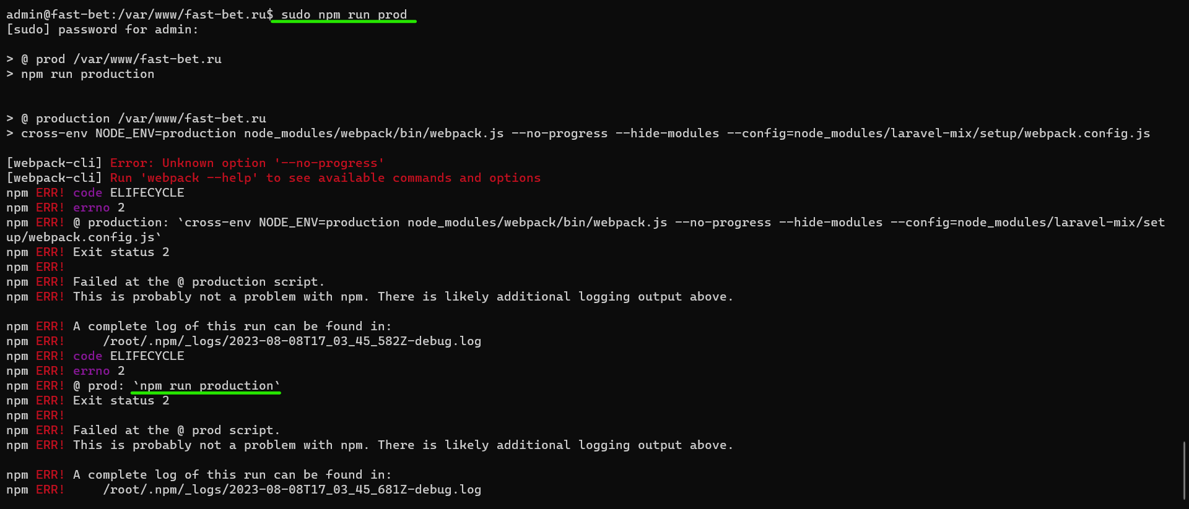This screenshot has width=1189, height=509.
Task: Click the "[sudo] password for admin:" prompt
Action: [x=102, y=30]
